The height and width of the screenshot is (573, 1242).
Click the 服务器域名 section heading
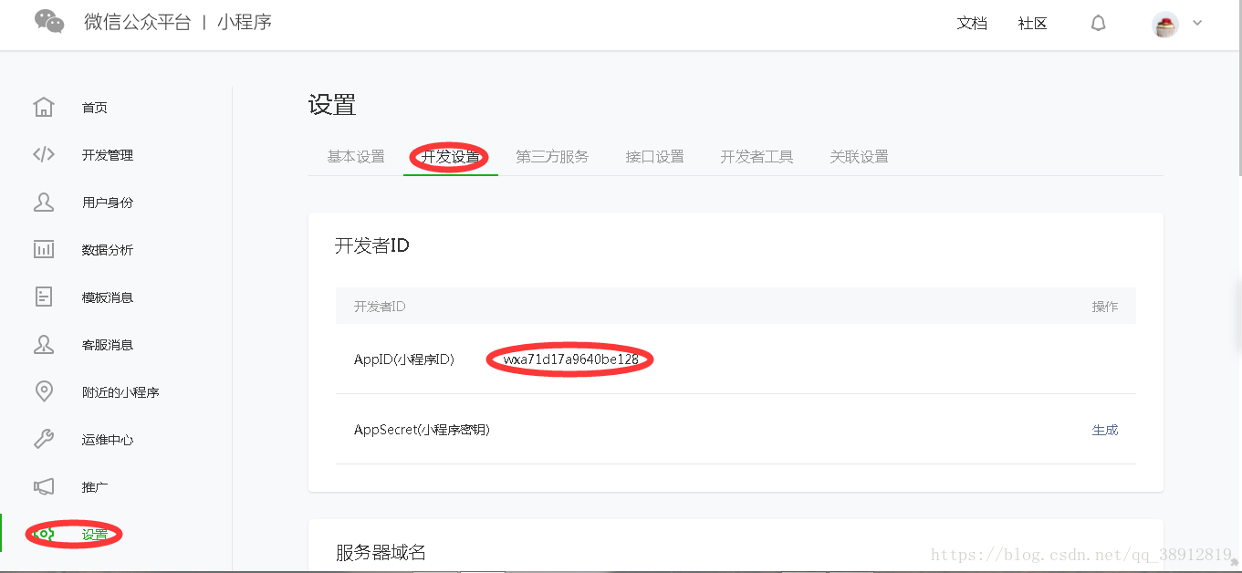381,552
